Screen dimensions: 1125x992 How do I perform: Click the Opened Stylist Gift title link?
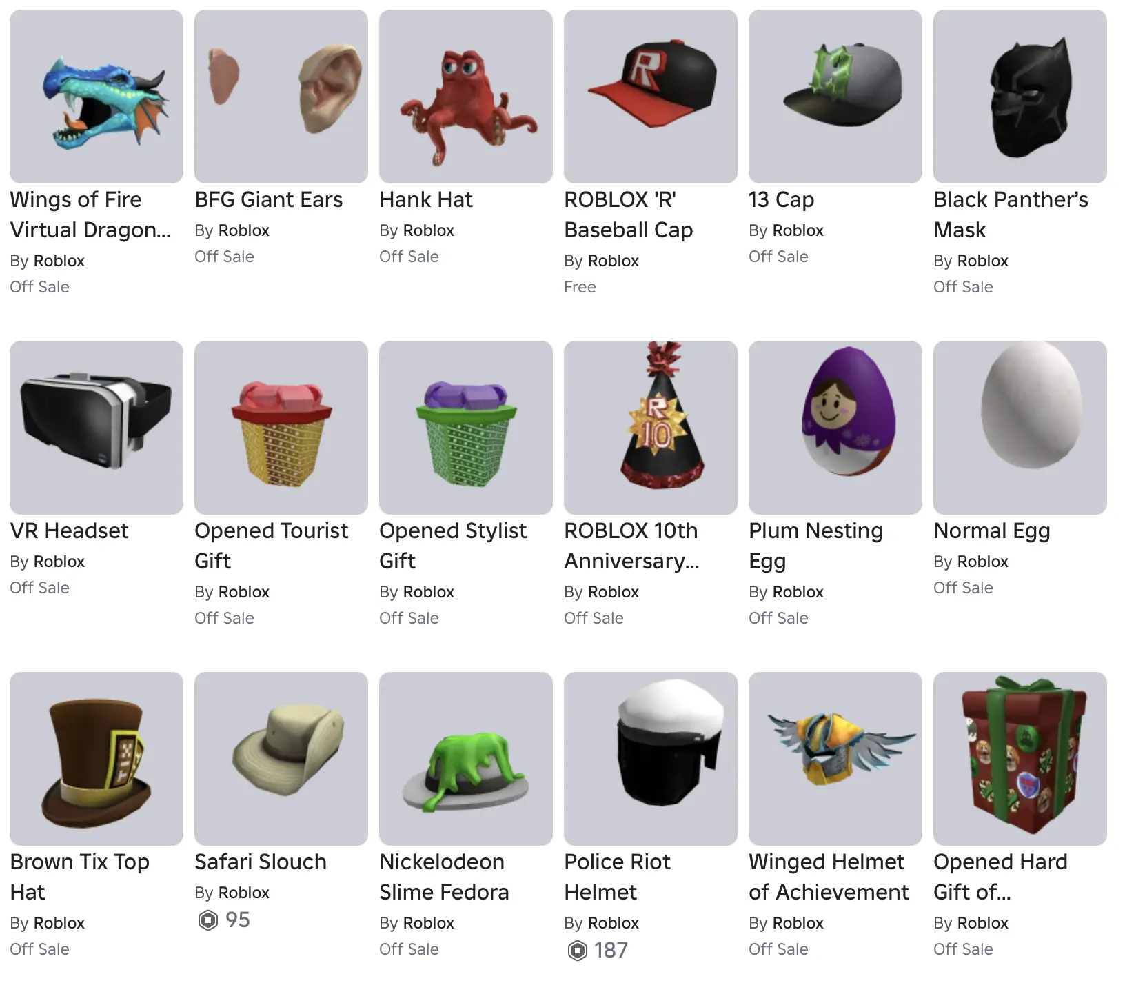coord(453,546)
